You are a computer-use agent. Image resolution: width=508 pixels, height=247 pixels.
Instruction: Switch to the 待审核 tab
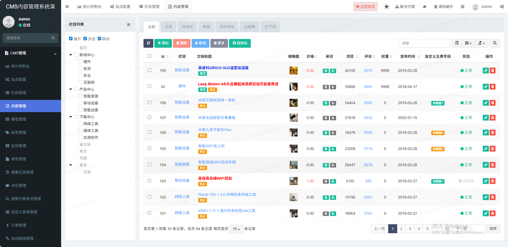click(187, 27)
